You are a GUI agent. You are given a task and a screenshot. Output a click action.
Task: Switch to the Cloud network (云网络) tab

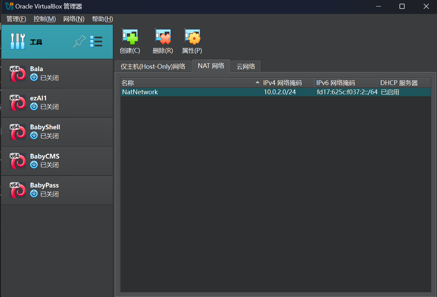(246, 66)
